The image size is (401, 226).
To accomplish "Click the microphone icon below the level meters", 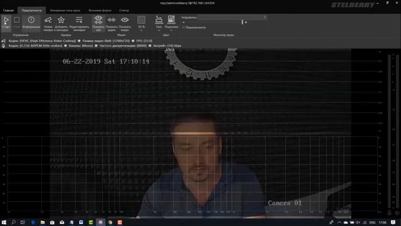I will pos(389,212).
